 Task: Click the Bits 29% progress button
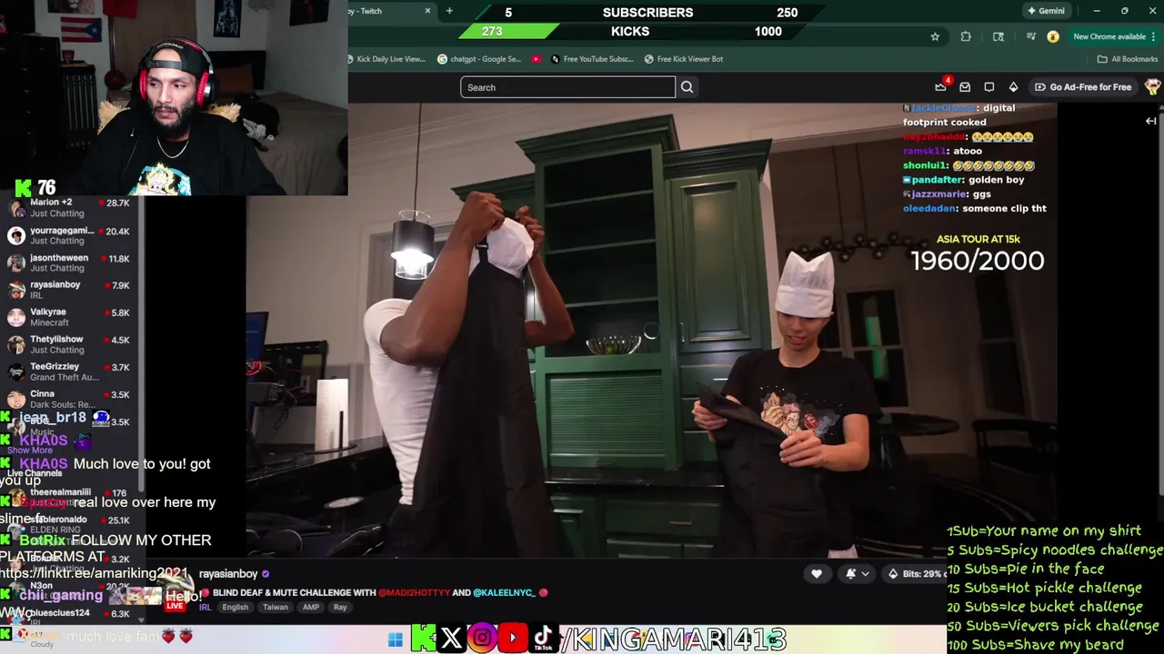tap(915, 574)
